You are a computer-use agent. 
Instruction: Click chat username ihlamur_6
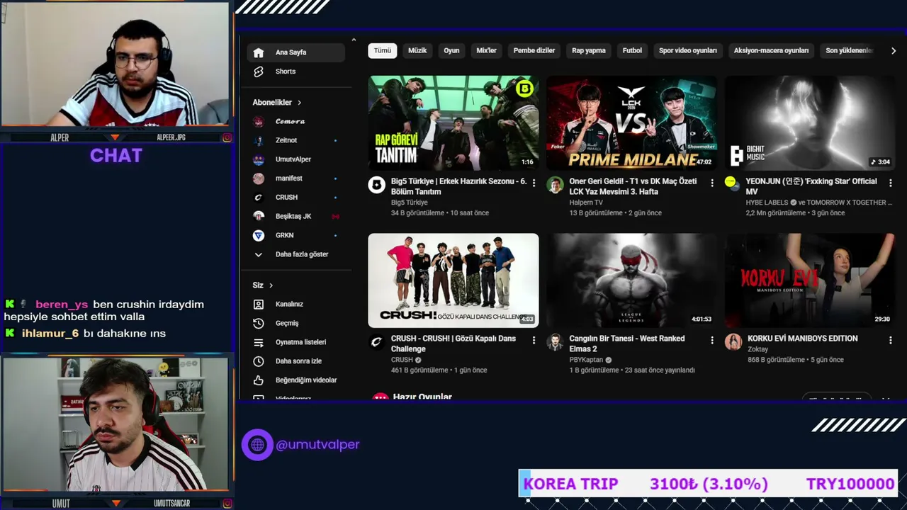click(50, 333)
